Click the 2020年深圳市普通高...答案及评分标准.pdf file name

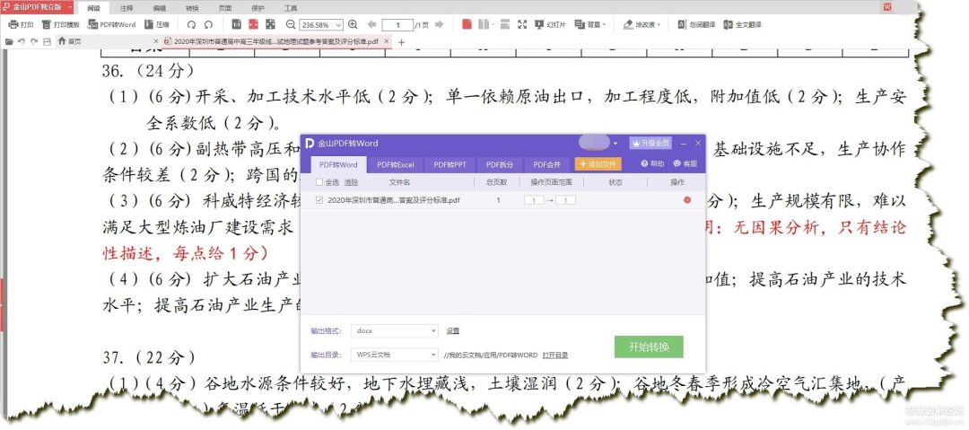(x=394, y=200)
